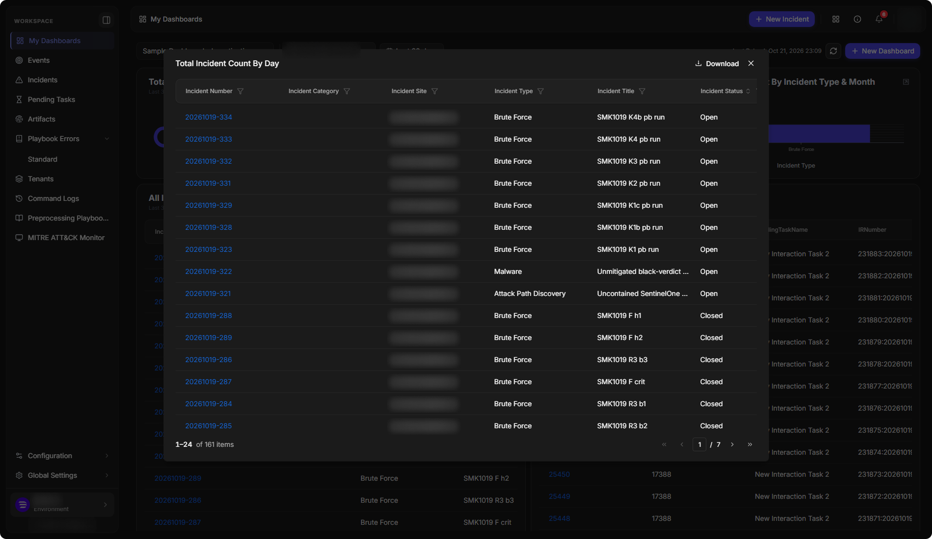Viewport: 932px width, 539px height.
Task: Filter the Incident Title column
Action: pos(642,91)
